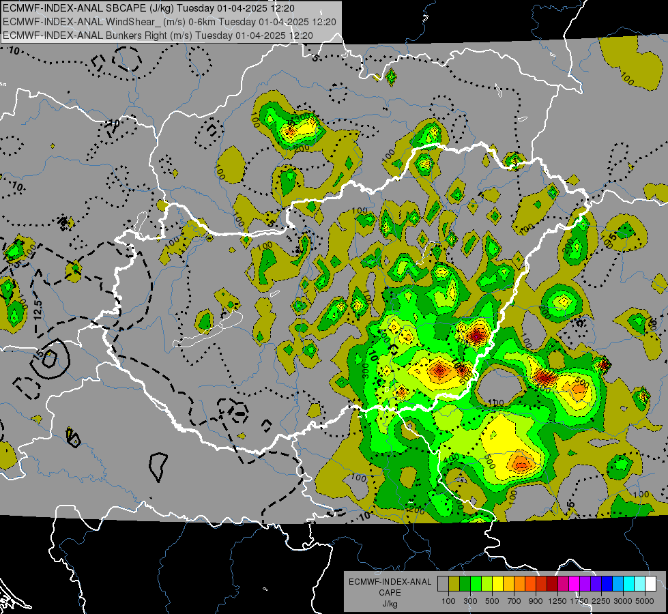Choose the pure blue swatch starting at 2250
The height and width of the screenshot is (614, 668).
[x=607, y=583]
